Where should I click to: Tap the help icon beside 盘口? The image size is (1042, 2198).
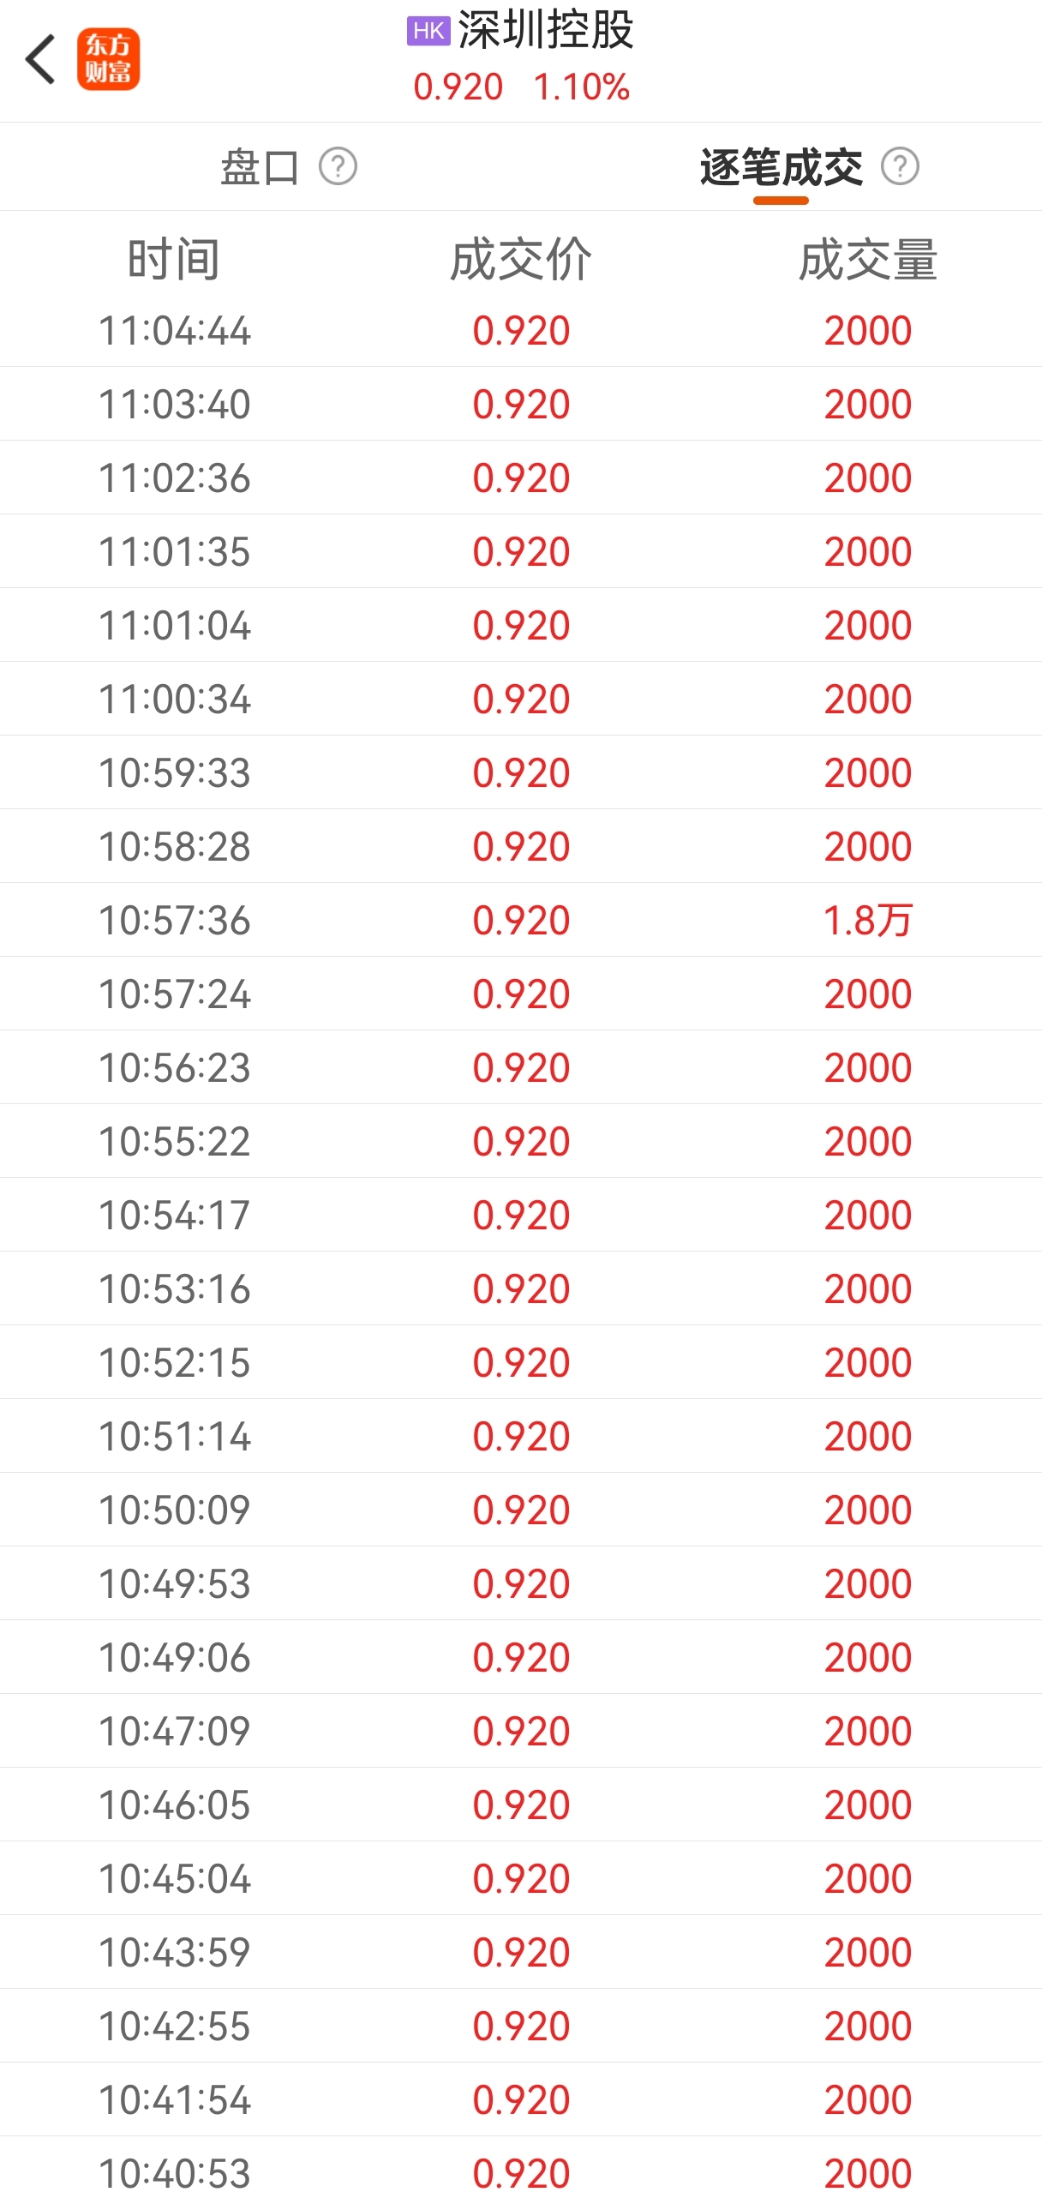(338, 166)
